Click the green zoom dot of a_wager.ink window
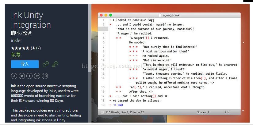This screenshot has height=125, width=253. (110, 15)
